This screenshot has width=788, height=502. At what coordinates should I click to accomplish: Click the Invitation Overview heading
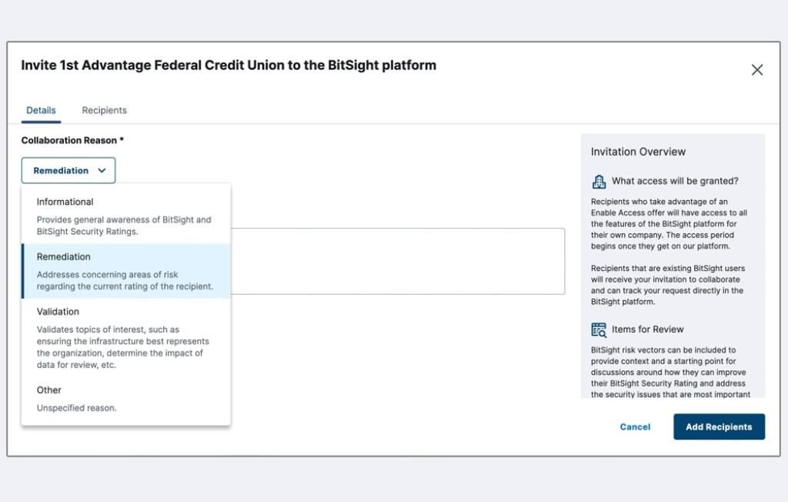638,152
